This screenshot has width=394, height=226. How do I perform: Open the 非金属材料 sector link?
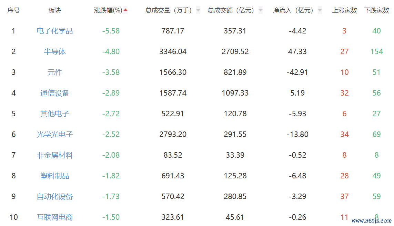point(55,155)
